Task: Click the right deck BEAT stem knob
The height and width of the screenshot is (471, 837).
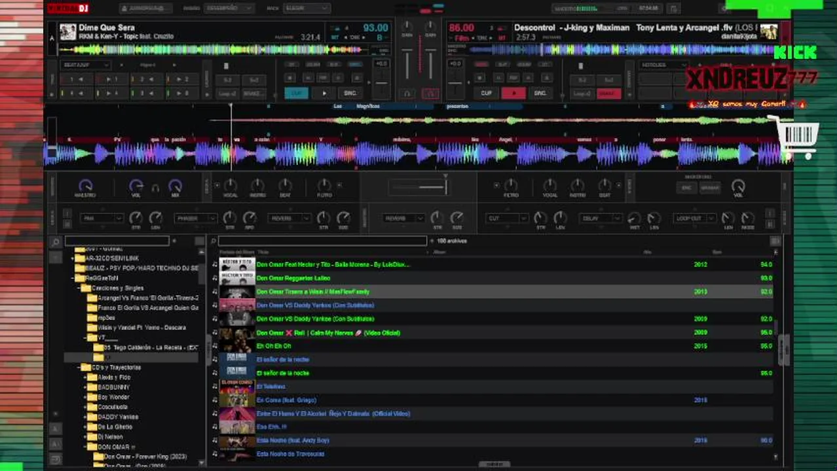Action: [x=605, y=185]
